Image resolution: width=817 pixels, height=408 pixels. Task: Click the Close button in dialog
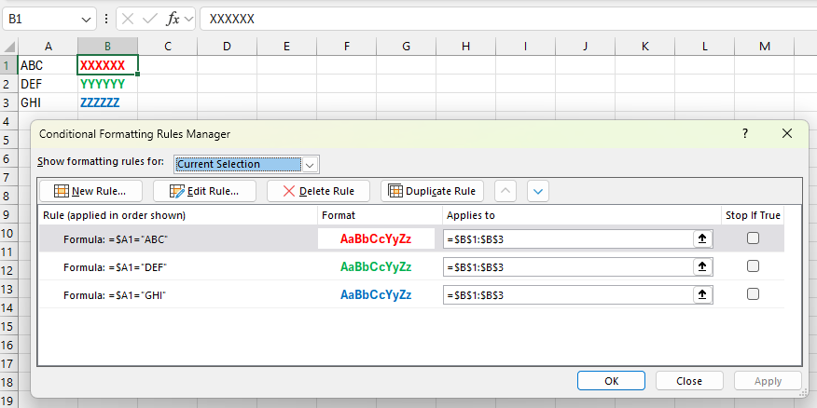689,381
